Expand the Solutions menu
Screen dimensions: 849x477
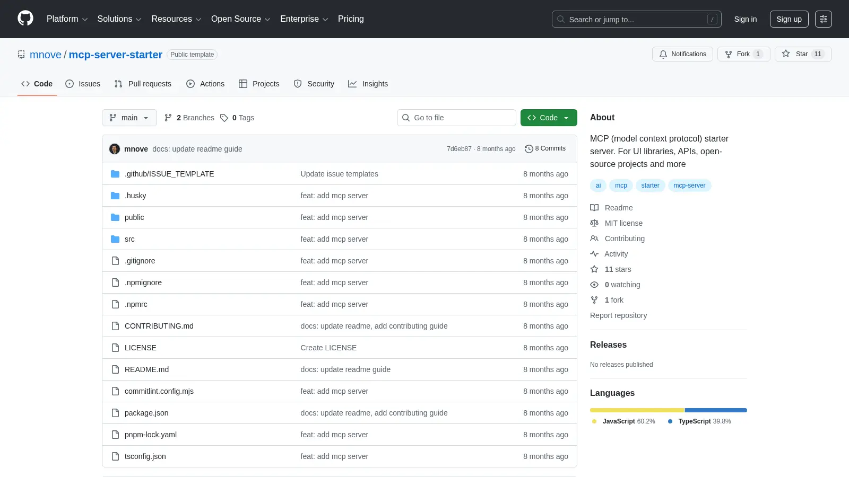pos(119,19)
